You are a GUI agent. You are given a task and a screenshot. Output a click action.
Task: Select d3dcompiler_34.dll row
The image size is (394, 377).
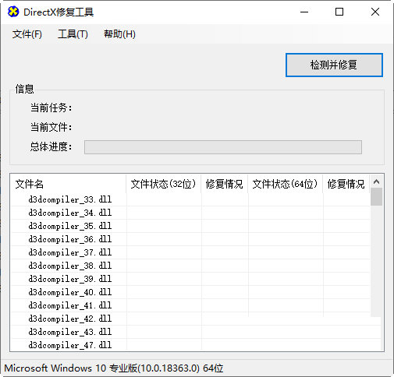(x=190, y=213)
